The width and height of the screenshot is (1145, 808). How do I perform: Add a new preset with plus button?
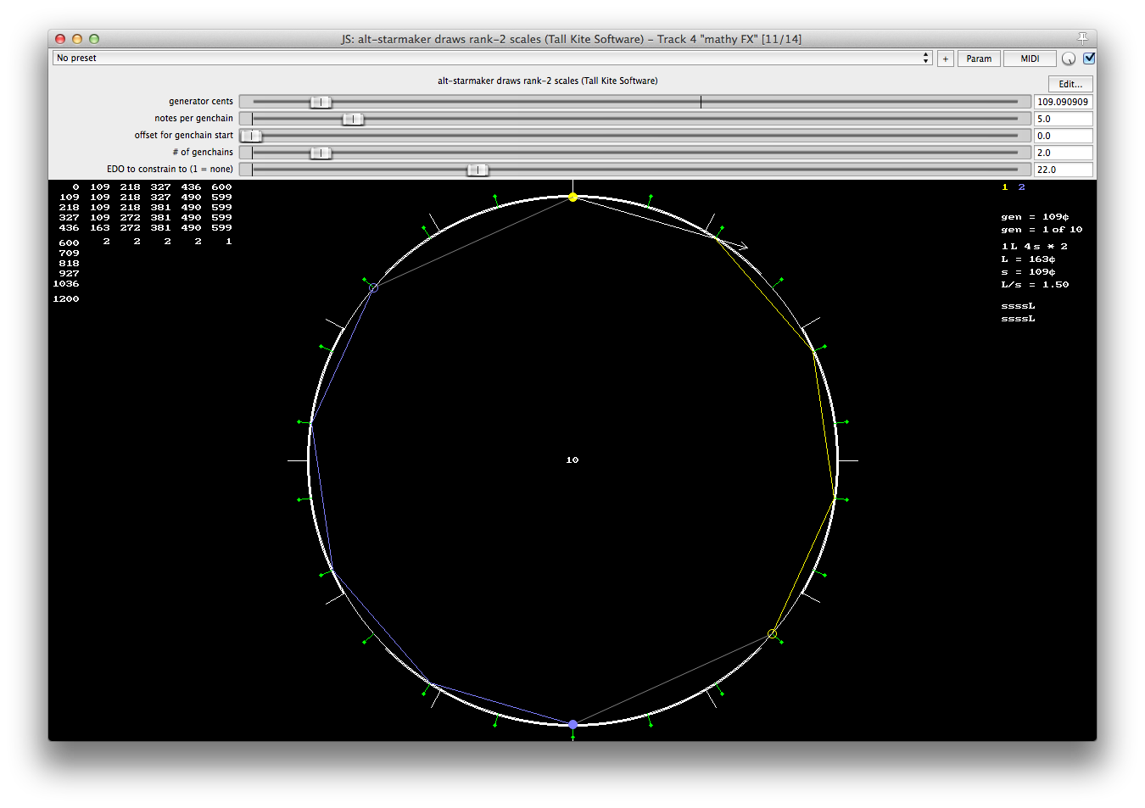tap(946, 59)
